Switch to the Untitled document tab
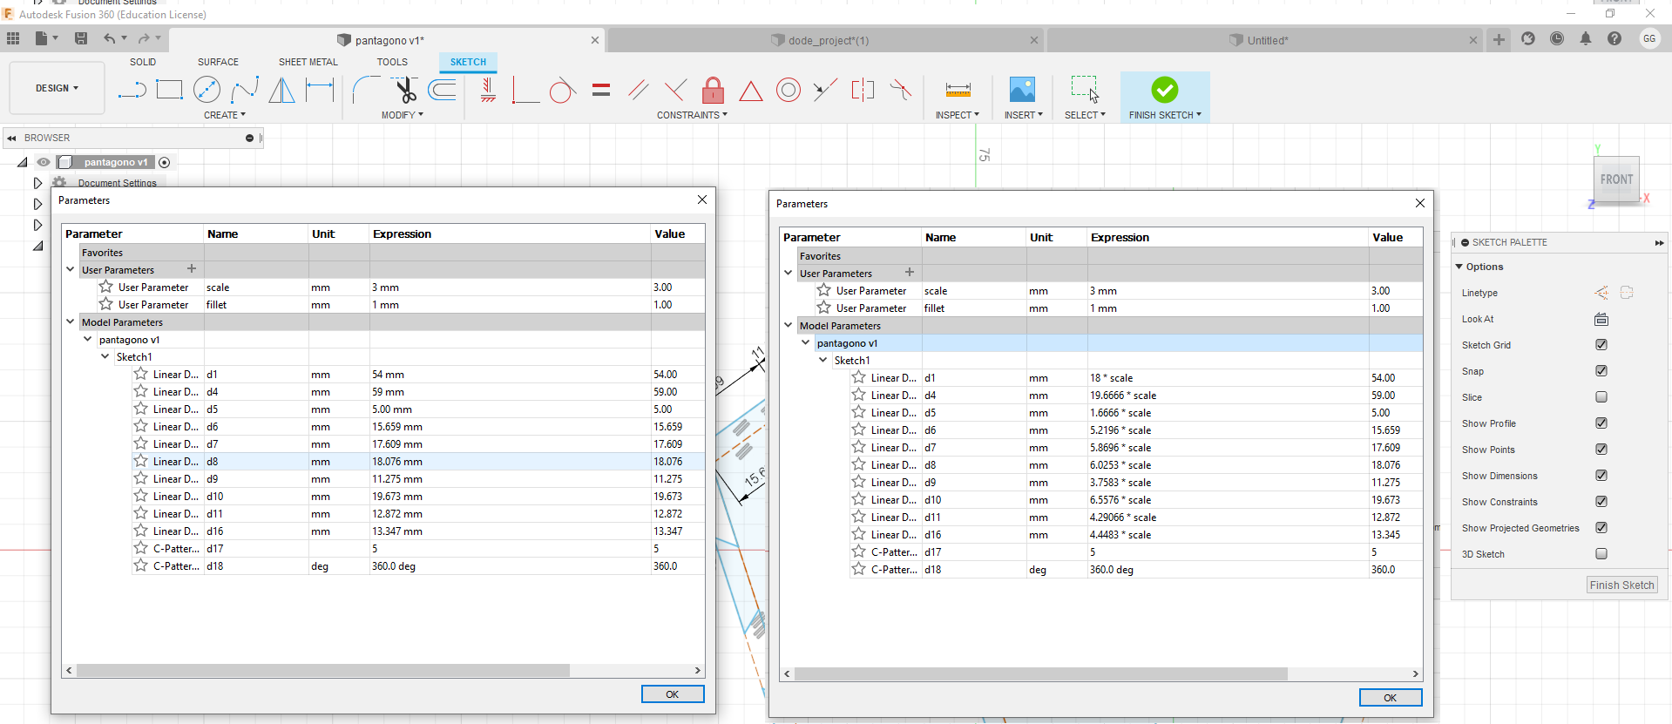Image resolution: width=1672 pixels, height=724 pixels. click(x=1265, y=40)
